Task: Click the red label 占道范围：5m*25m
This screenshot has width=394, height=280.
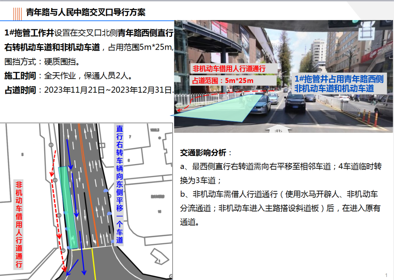Action: (x=223, y=81)
